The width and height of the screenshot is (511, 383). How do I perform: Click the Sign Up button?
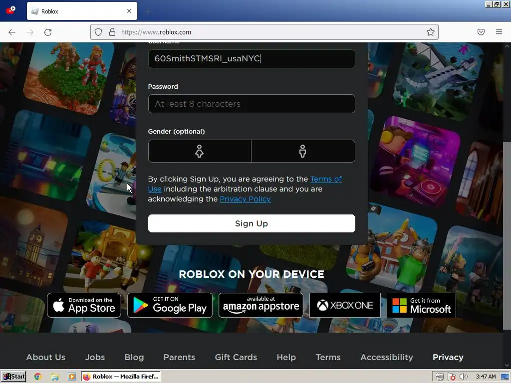252,223
